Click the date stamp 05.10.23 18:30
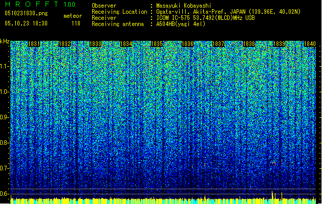 pos(26,23)
